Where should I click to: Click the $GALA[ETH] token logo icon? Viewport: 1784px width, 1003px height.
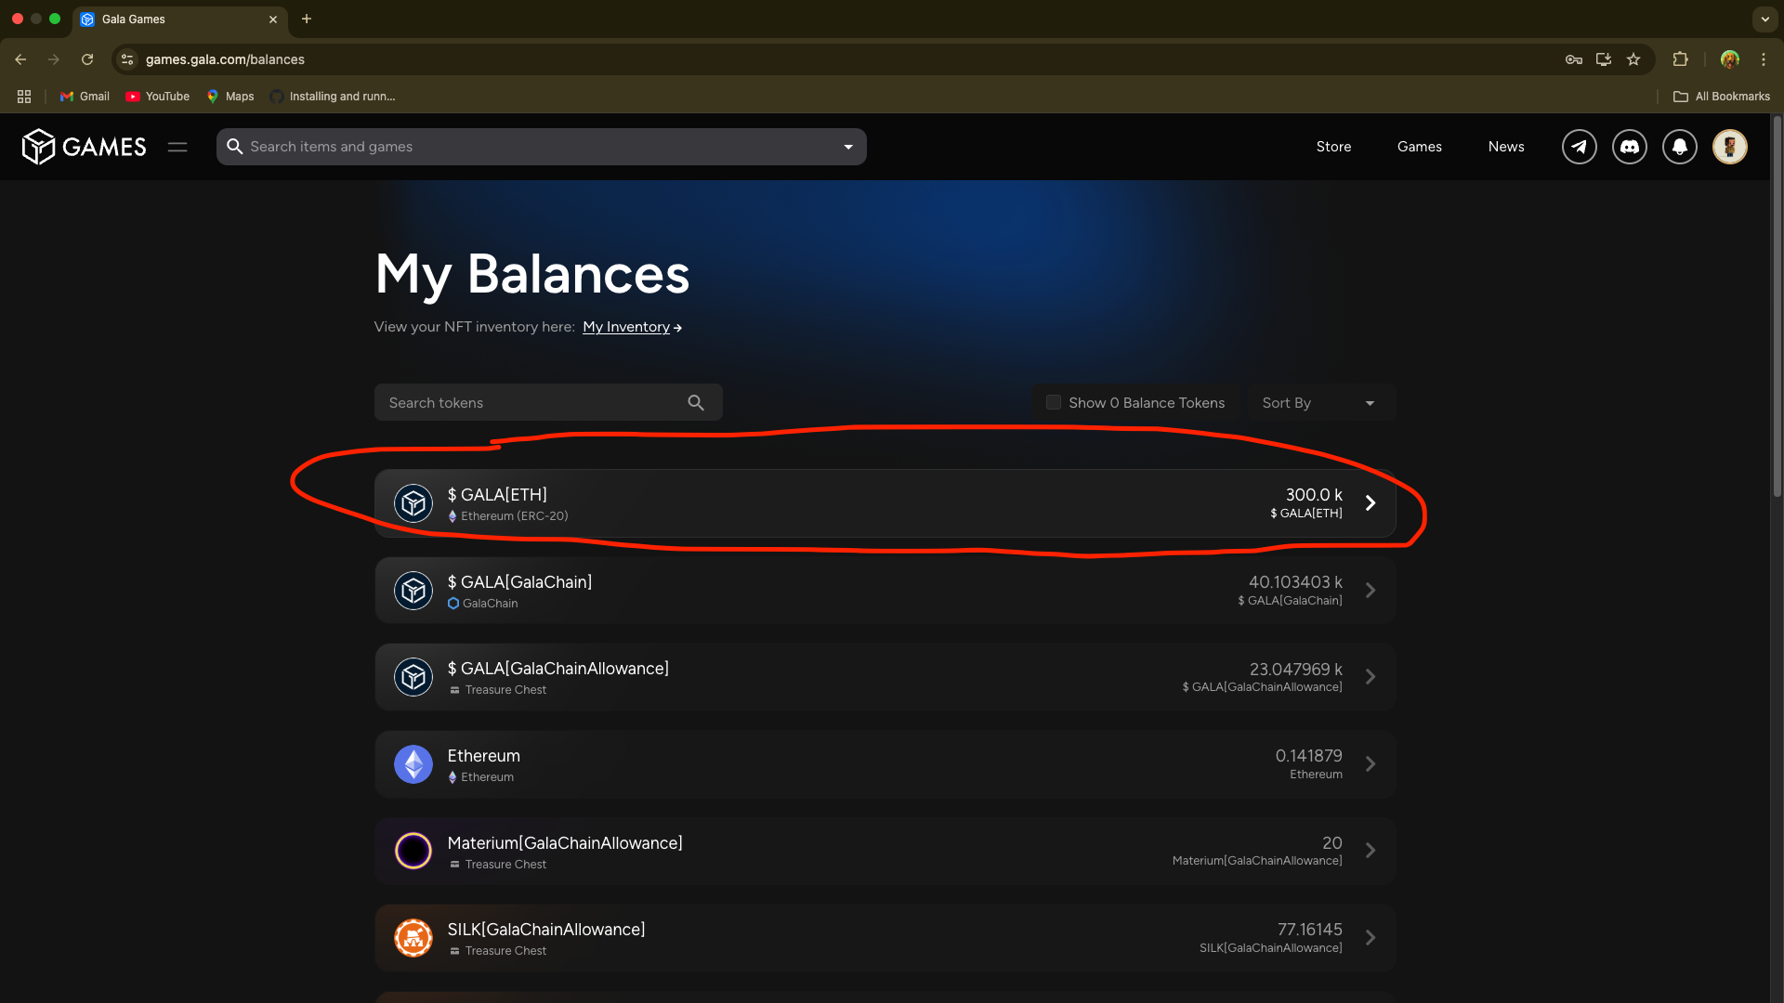(413, 503)
